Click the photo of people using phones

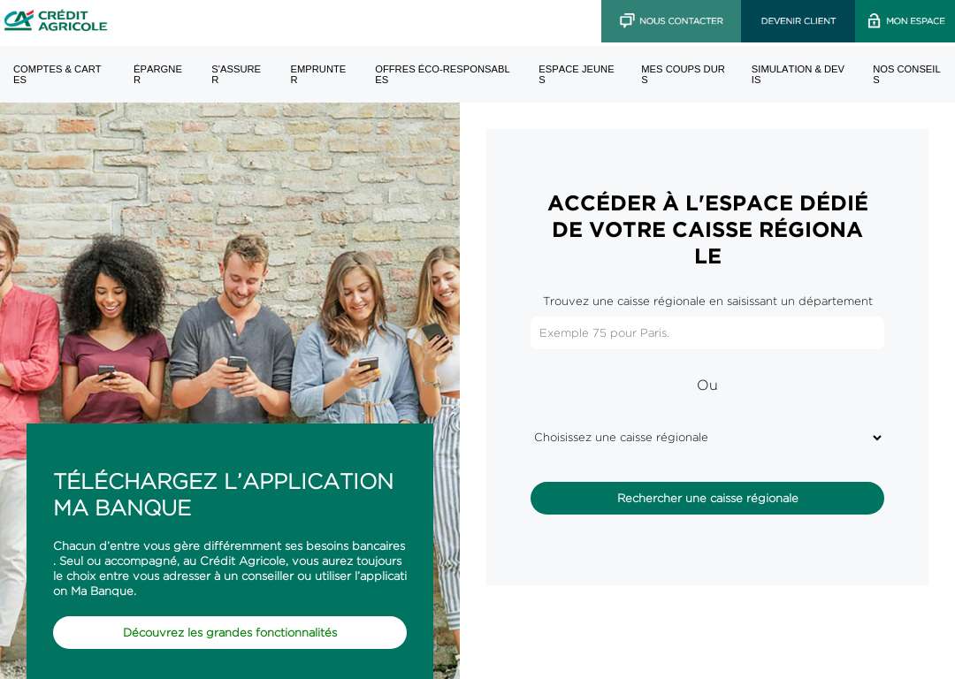pos(230,262)
